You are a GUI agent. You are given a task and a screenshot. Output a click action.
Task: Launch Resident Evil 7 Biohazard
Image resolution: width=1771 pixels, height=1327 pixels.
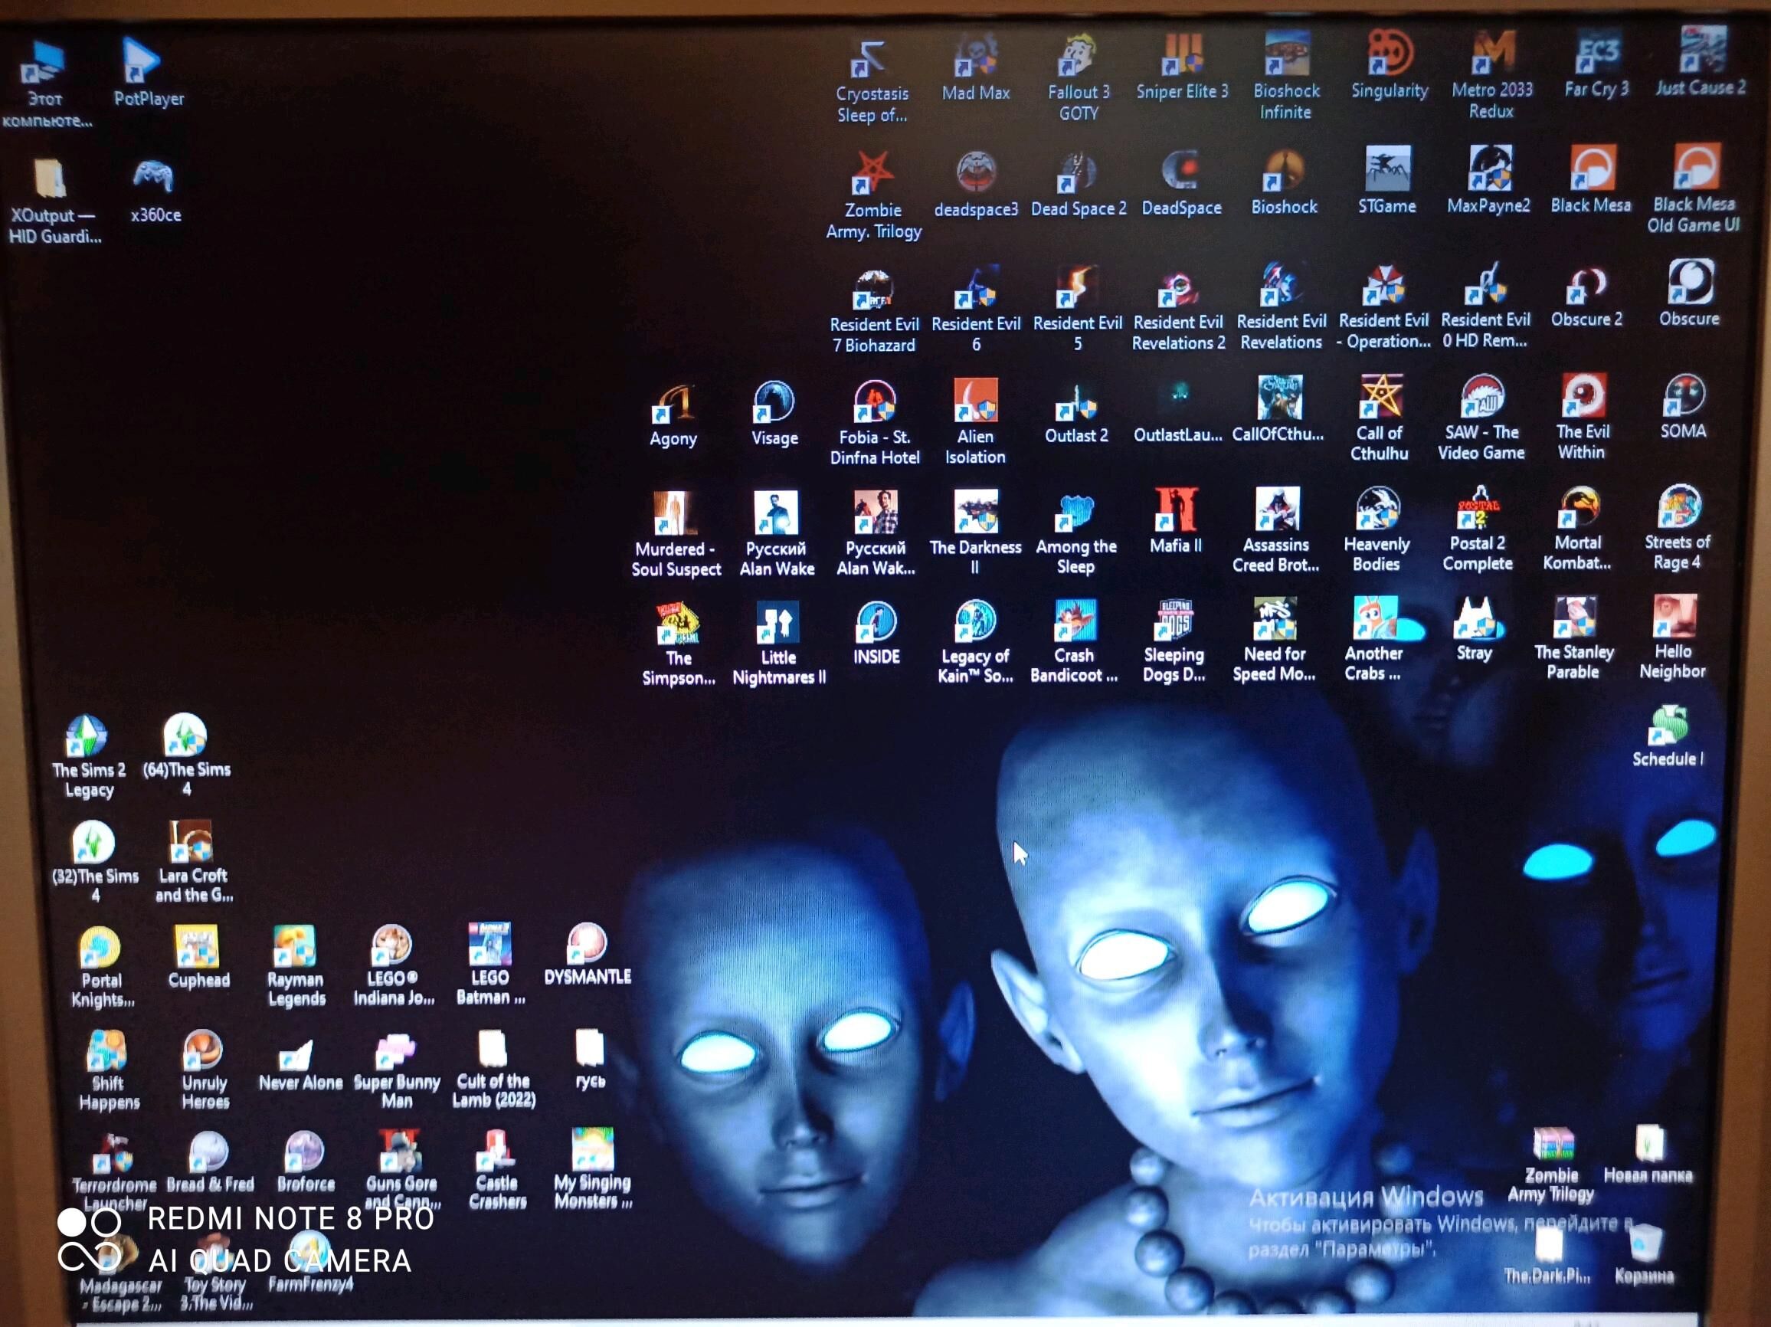(873, 290)
